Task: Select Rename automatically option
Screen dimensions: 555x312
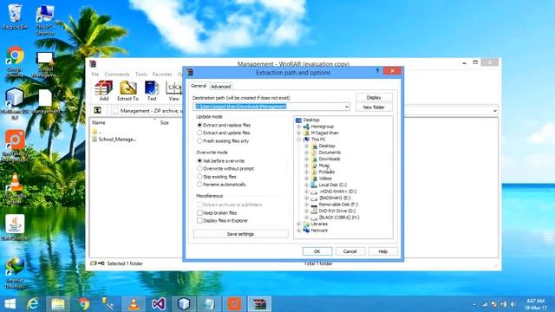Action: pos(222,185)
